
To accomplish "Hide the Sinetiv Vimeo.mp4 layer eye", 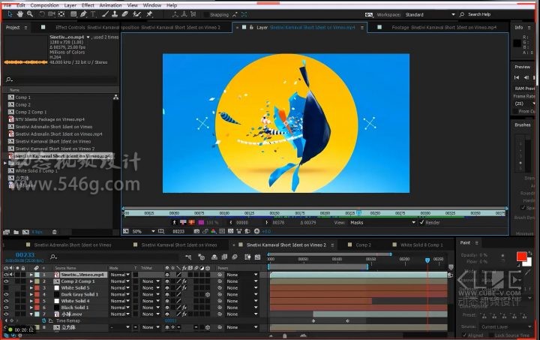I will pyautogui.click(x=6, y=275).
